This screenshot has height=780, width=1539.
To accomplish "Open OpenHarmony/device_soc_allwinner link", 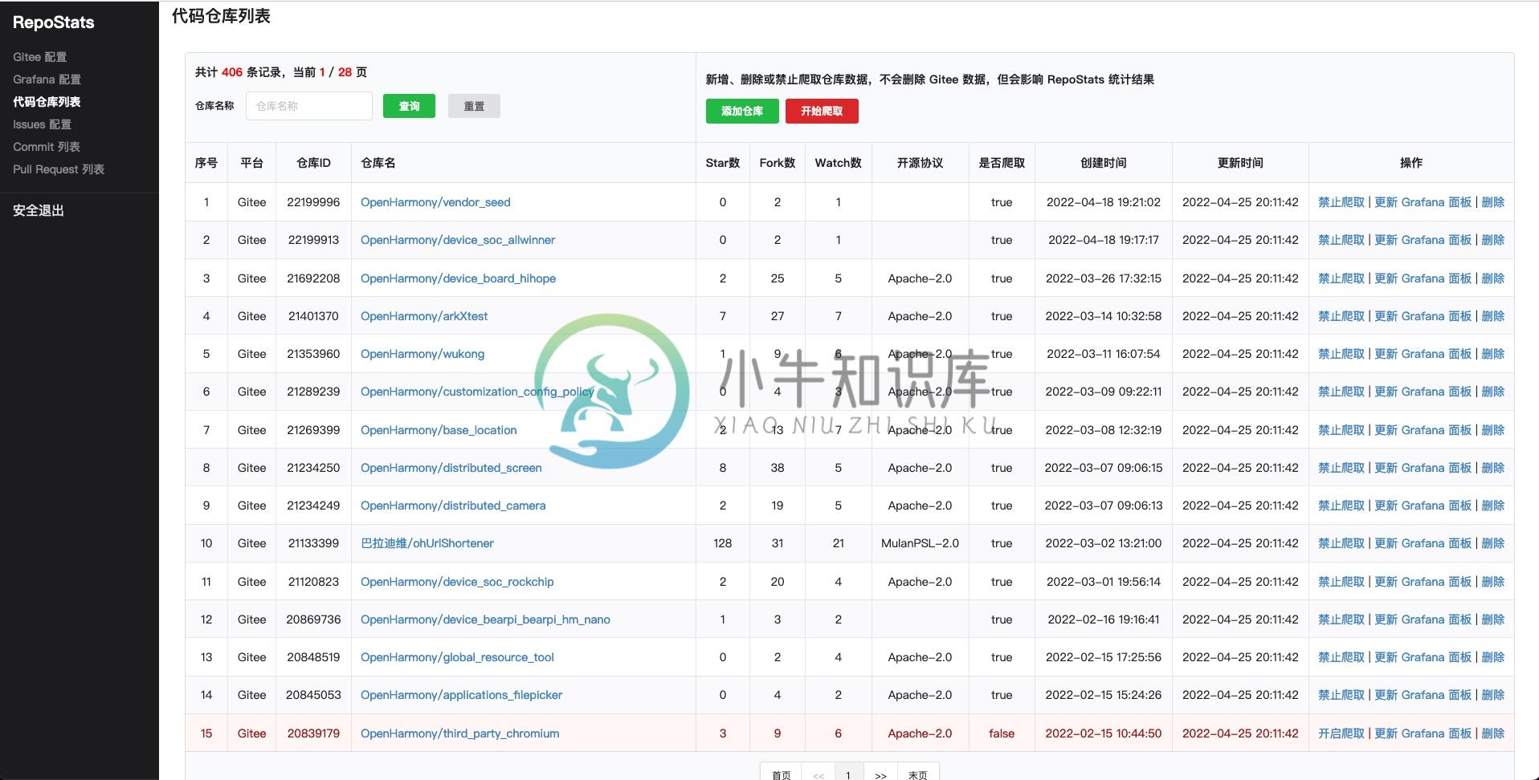I will 458,240.
